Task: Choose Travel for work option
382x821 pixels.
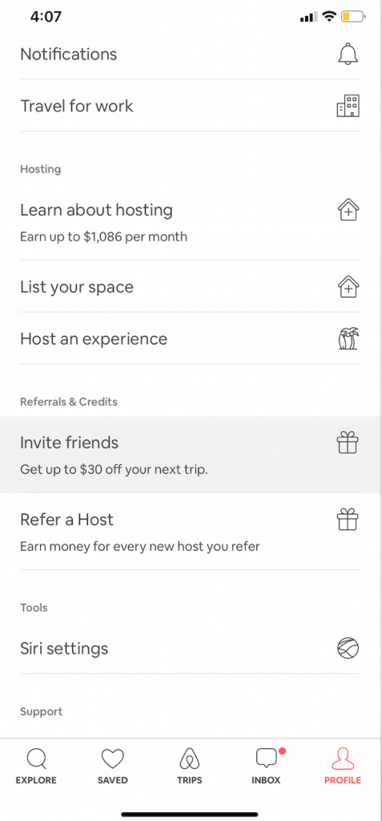Action: [x=190, y=106]
